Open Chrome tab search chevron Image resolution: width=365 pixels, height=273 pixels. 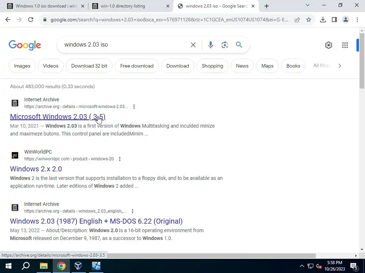(x=308, y=5)
